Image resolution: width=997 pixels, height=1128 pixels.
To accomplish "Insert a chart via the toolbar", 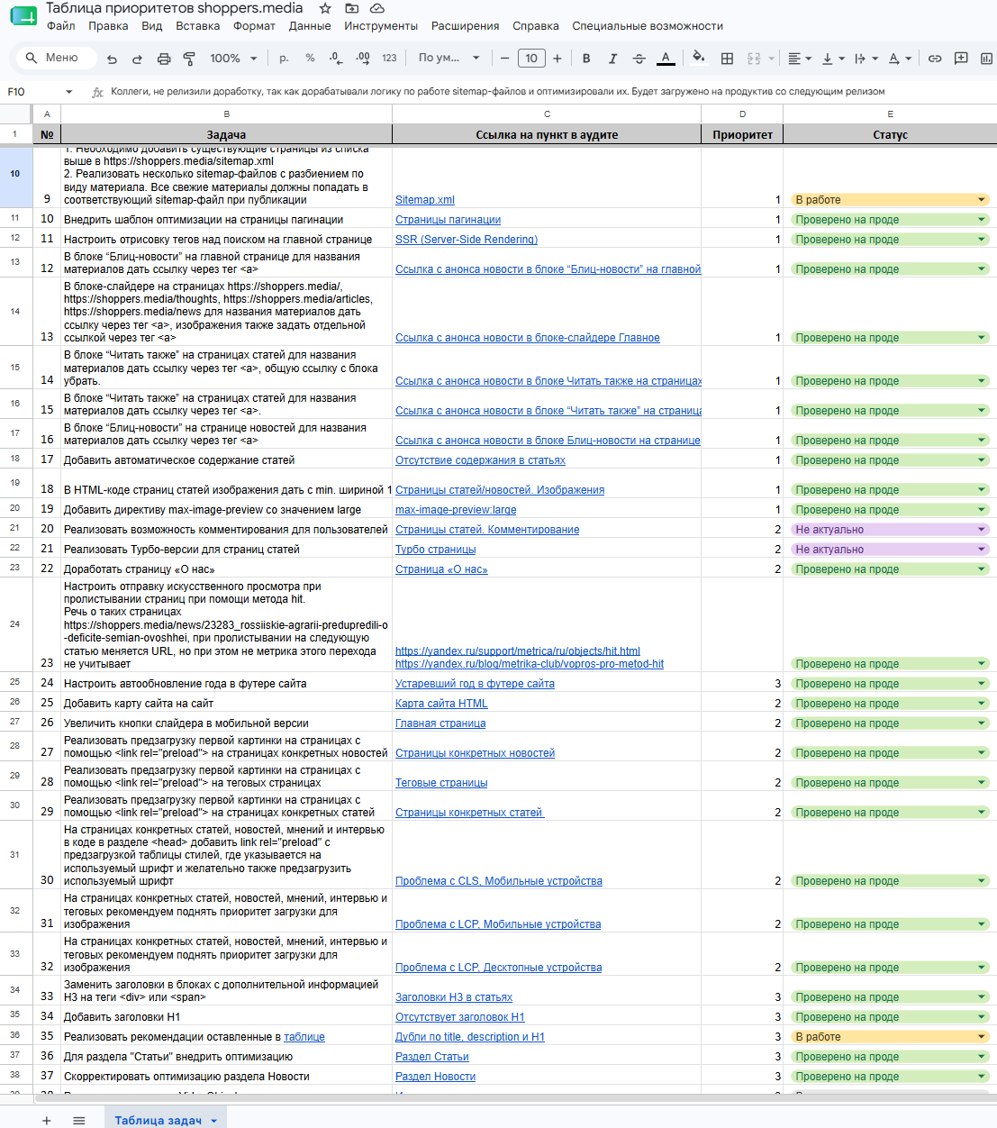I will click(986, 59).
